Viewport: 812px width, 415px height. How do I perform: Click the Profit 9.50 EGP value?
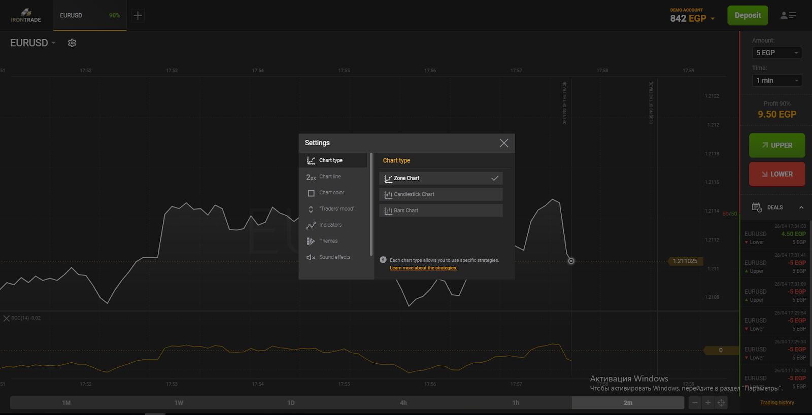[777, 115]
